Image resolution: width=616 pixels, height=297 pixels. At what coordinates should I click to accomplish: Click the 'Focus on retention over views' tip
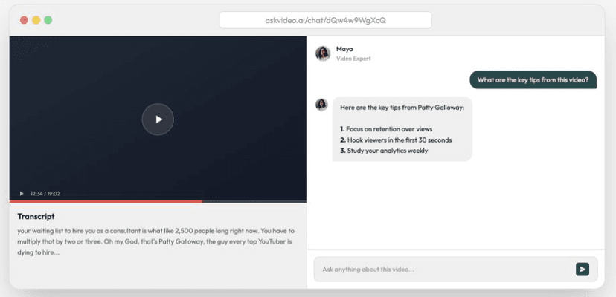click(x=386, y=129)
